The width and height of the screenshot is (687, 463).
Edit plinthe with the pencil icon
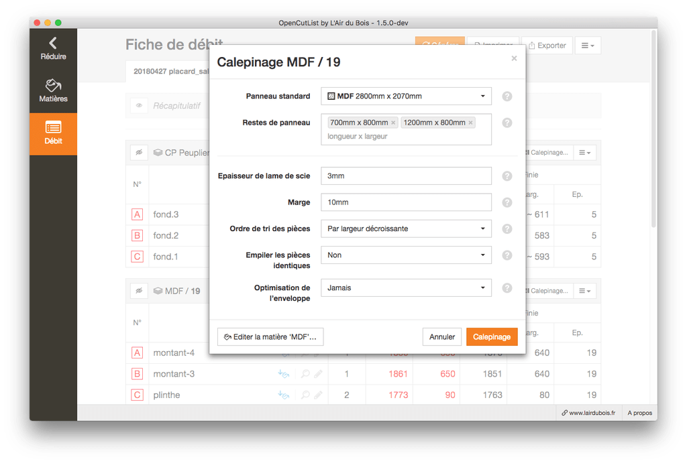click(x=318, y=395)
